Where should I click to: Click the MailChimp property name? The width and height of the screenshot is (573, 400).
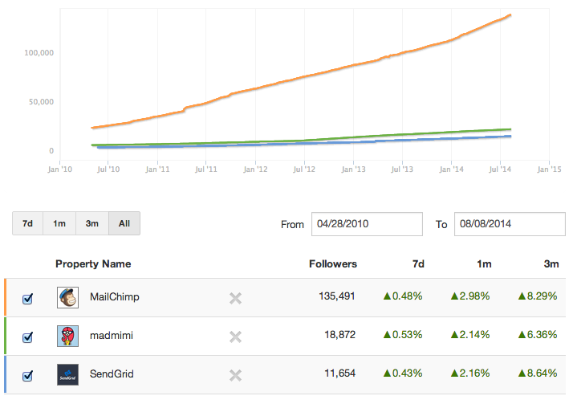pyautogui.click(x=115, y=297)
